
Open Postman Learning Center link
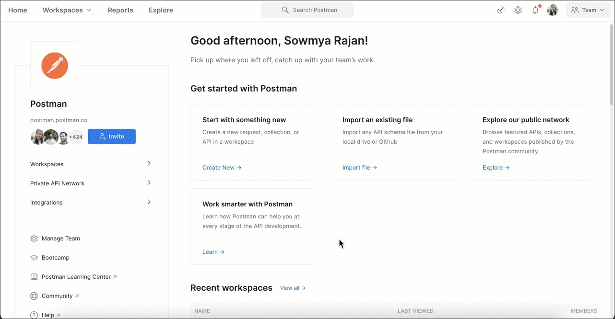pos(79,277)
